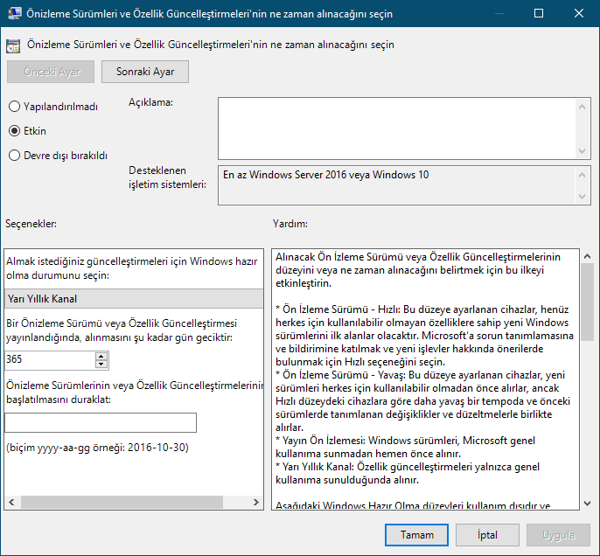Image resolution: width=600 pixels, height=556 pixels.
Task: Click the 'Desteklenen işletim sistemleri:' label
Action: point(167,177)
